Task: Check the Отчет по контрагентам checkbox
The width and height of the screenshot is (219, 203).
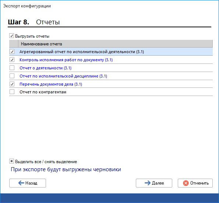Action: [x=12, y=92]
